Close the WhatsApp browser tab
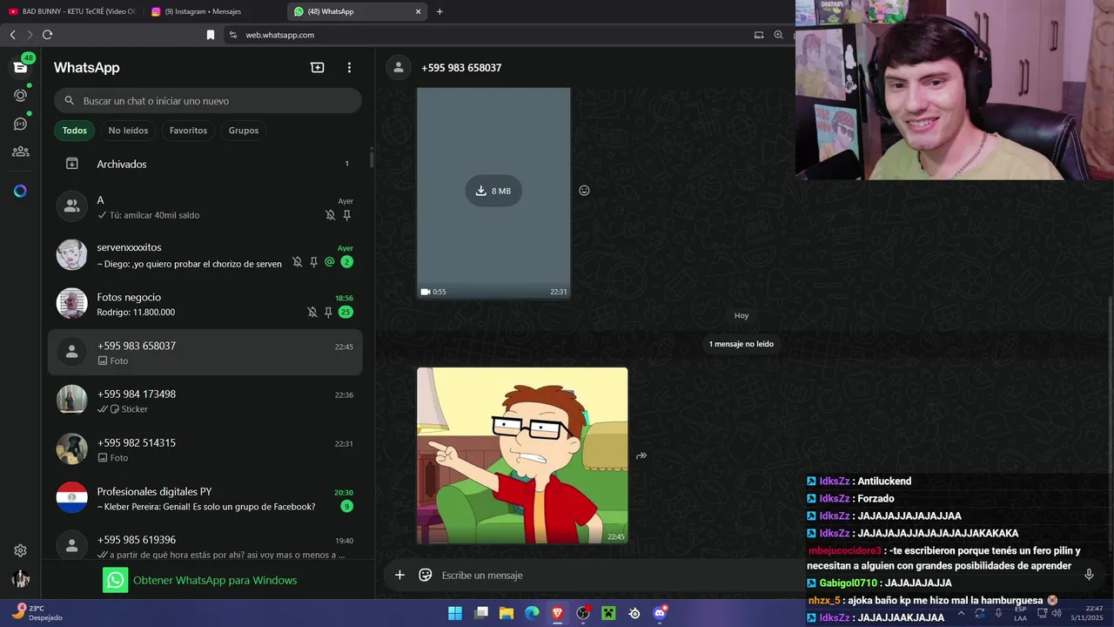 coord(418,11)
